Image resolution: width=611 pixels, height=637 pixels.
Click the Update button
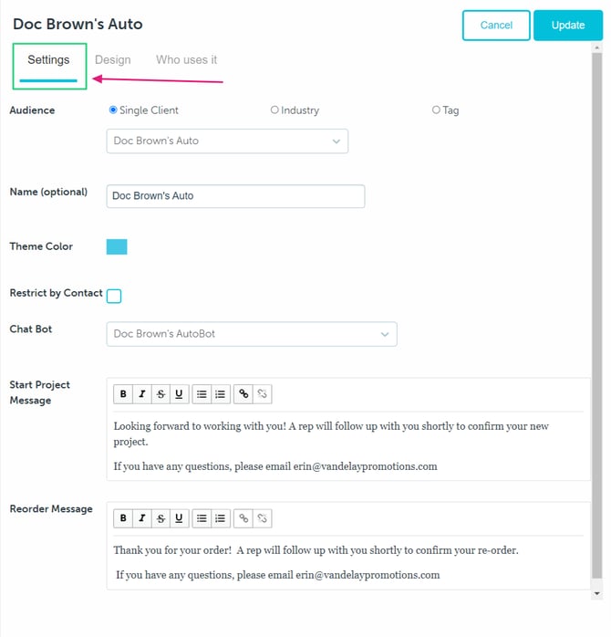(568, 26)
